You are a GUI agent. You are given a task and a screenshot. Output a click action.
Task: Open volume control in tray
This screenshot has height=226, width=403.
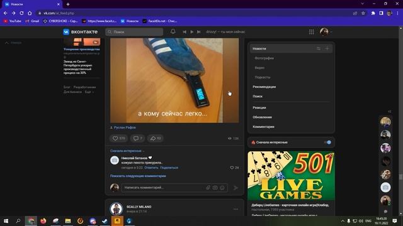[x=361, y=221]
